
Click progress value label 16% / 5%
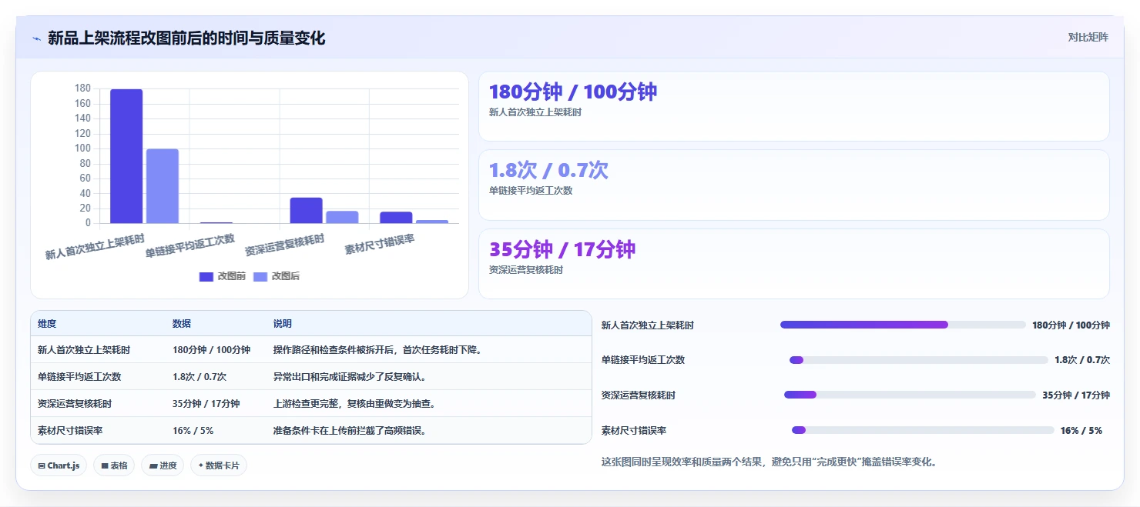(x=1081, y=431)
